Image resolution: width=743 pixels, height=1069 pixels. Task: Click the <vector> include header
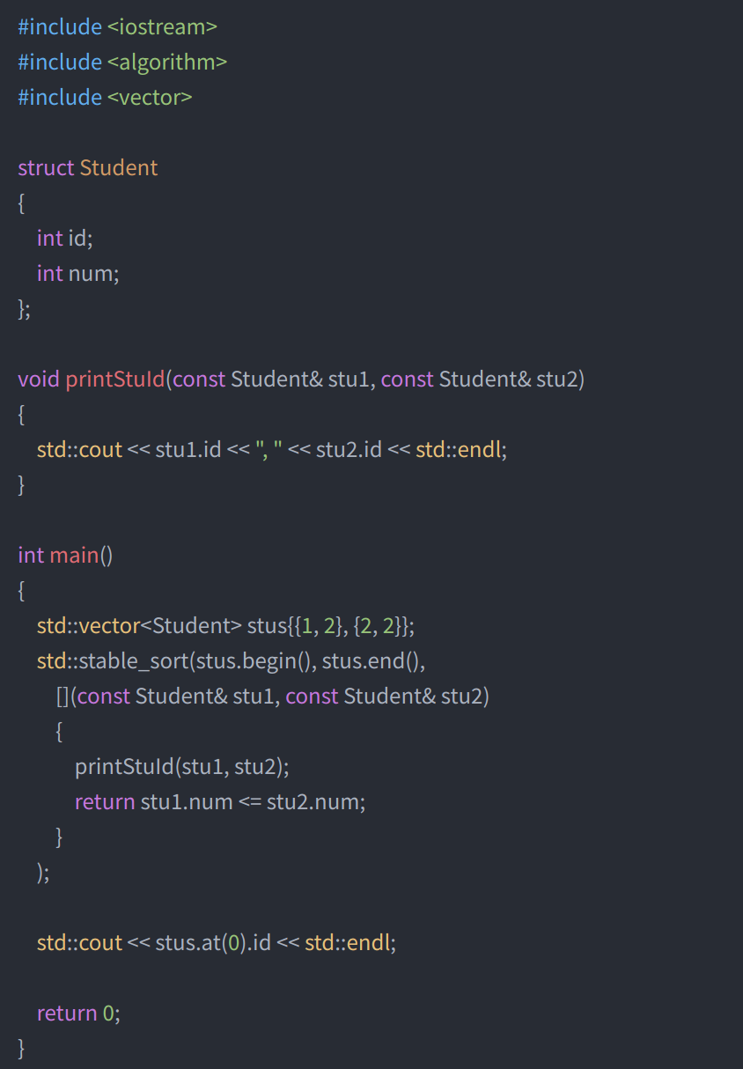(150, 98)
